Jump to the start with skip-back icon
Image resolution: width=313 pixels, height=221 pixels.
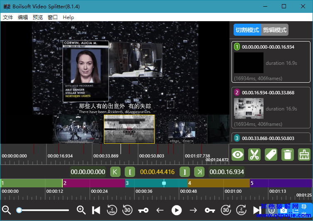point(96,210)
